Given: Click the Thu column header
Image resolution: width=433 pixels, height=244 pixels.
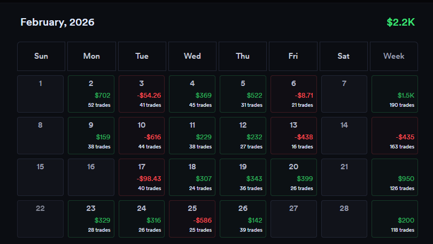Looking at the screenshot, I should pyautogui.click(x=243, y=56).
